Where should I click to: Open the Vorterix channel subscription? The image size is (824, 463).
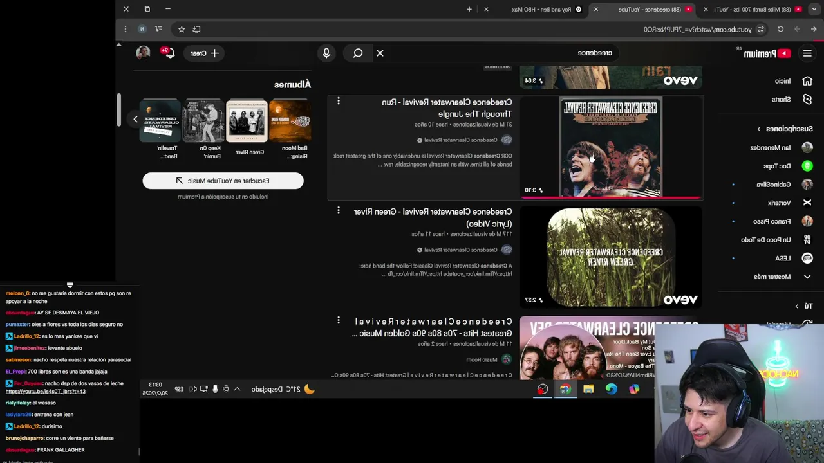(789, 203)
